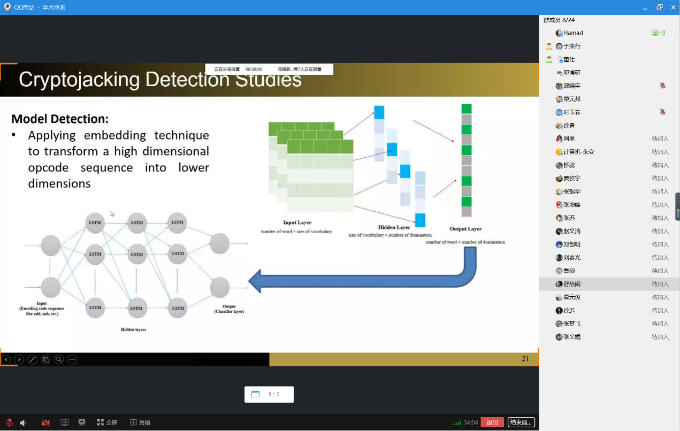Select member 夏元俊 in the list

tap(609, 297)
